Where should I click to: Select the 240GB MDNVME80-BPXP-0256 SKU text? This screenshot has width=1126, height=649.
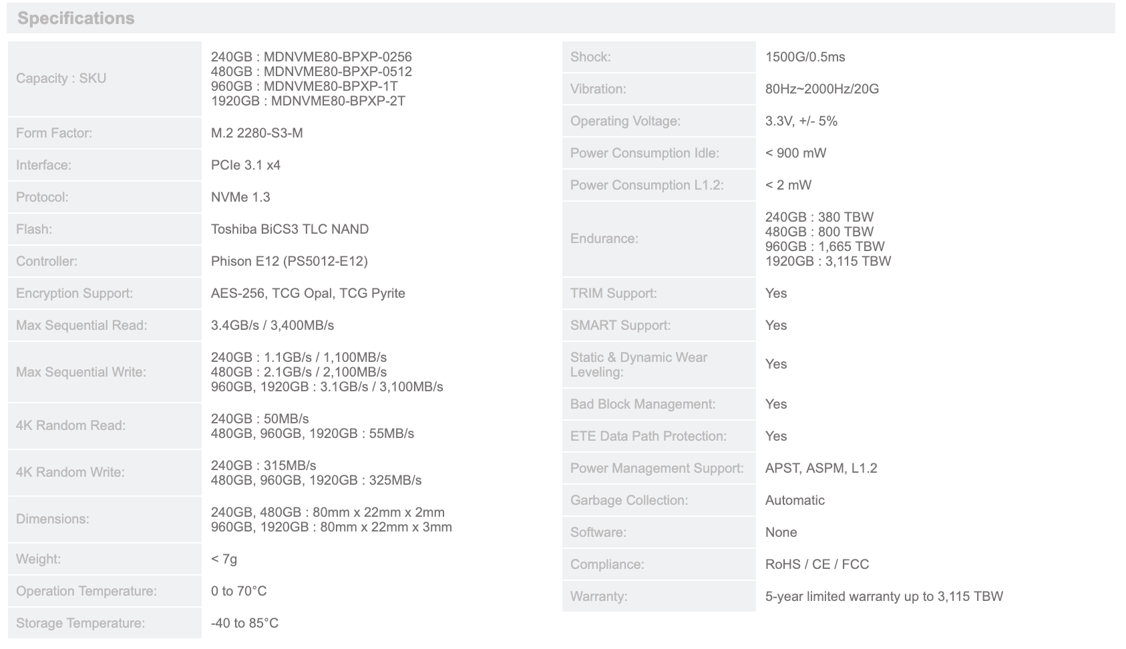[x=311, y=57]
